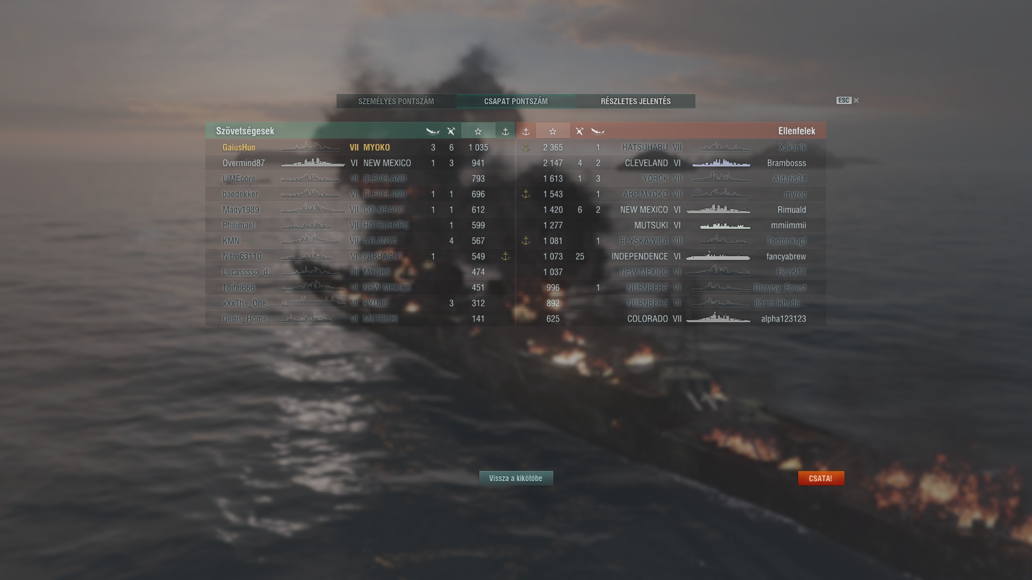This screenshot has height=580, width=1032.
Task: Switch to the Részletes jelentés tab
Action: point(635,101)
